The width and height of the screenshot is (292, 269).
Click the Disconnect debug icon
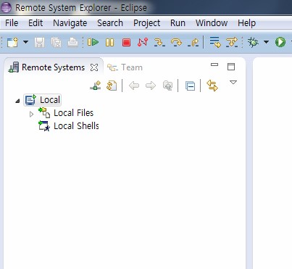(143, 42)
